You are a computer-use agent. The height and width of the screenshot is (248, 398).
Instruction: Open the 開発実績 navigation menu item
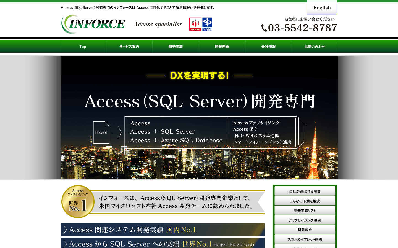click(x=176, y=47)
